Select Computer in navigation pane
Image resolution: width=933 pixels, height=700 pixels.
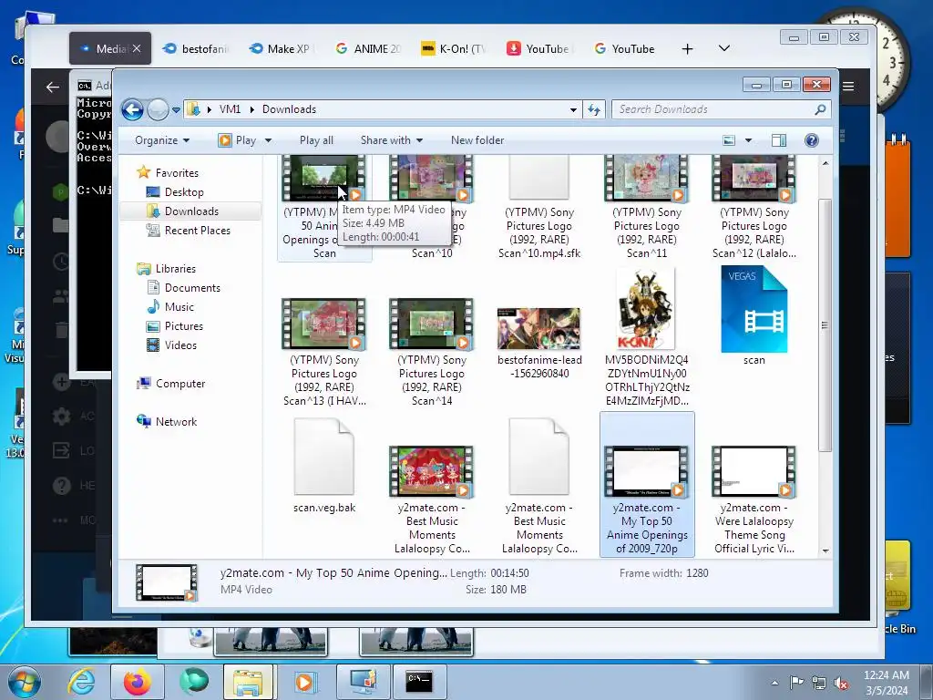tap(180, 384)
